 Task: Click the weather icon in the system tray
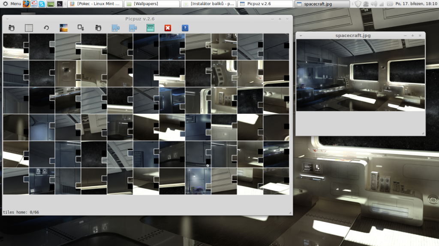366,3
